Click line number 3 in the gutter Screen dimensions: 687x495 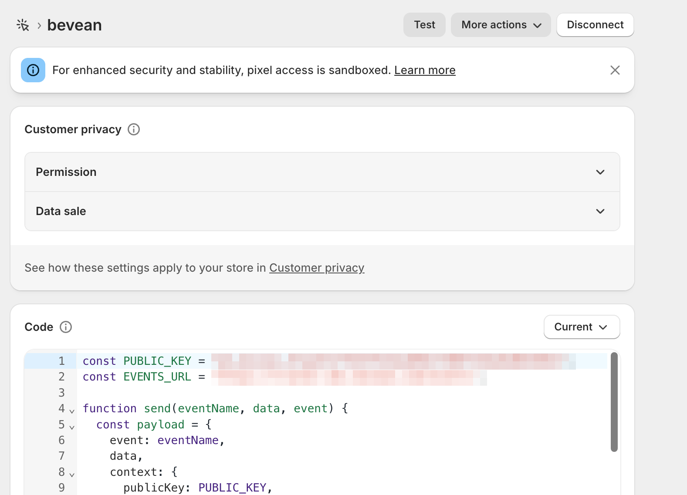tap(61, 393)
